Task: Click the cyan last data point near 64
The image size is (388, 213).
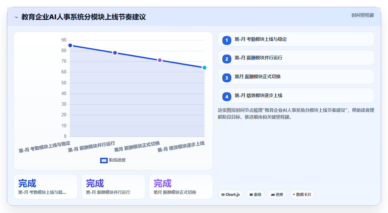Action: [x=204, y=68]
